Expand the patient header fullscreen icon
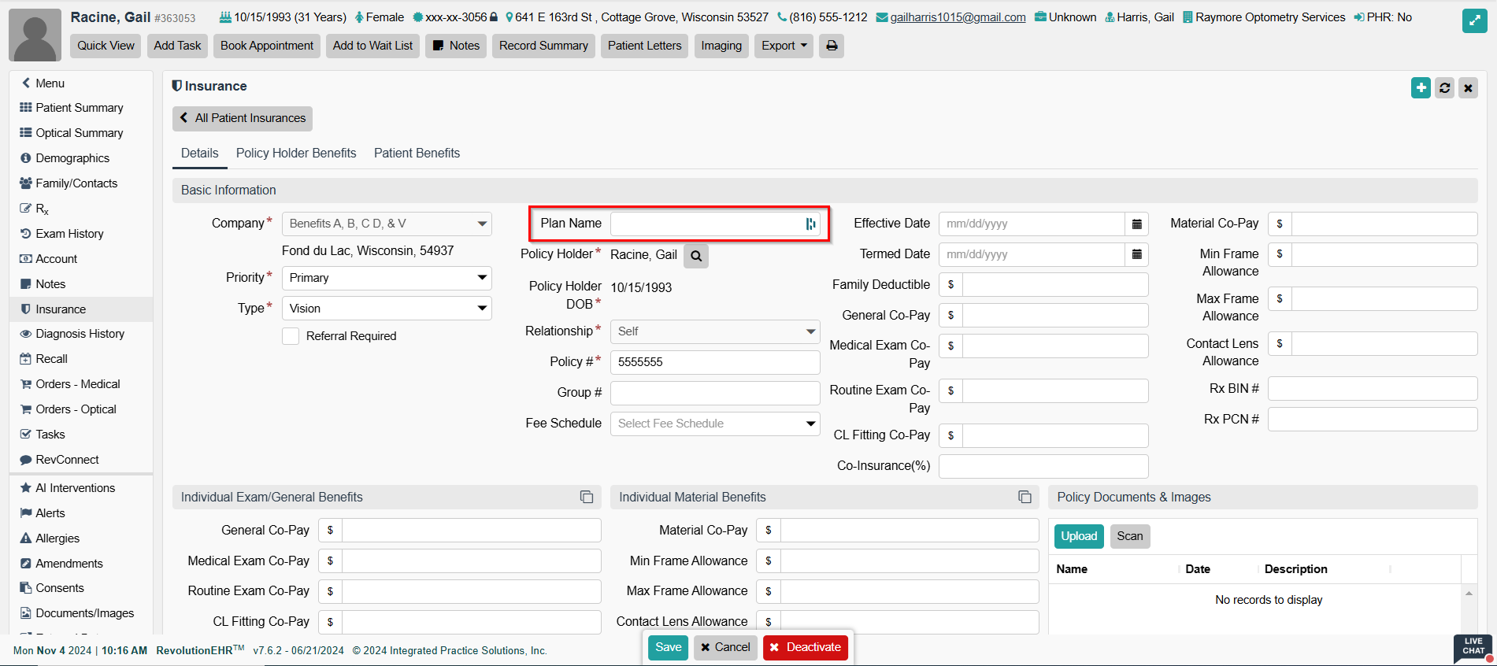The width and height of the screenshot is (1497, 666). (1474, 20)
